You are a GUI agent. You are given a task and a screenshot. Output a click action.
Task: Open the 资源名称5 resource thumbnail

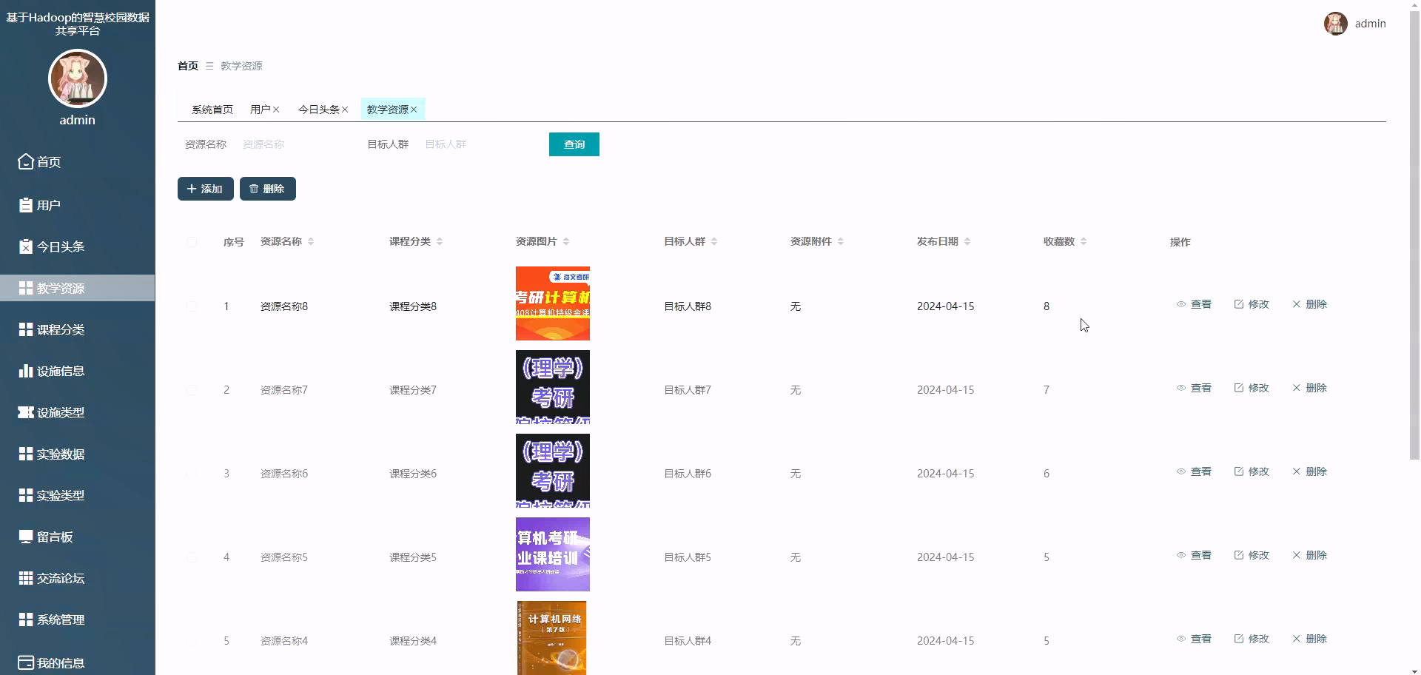[553, 554]
